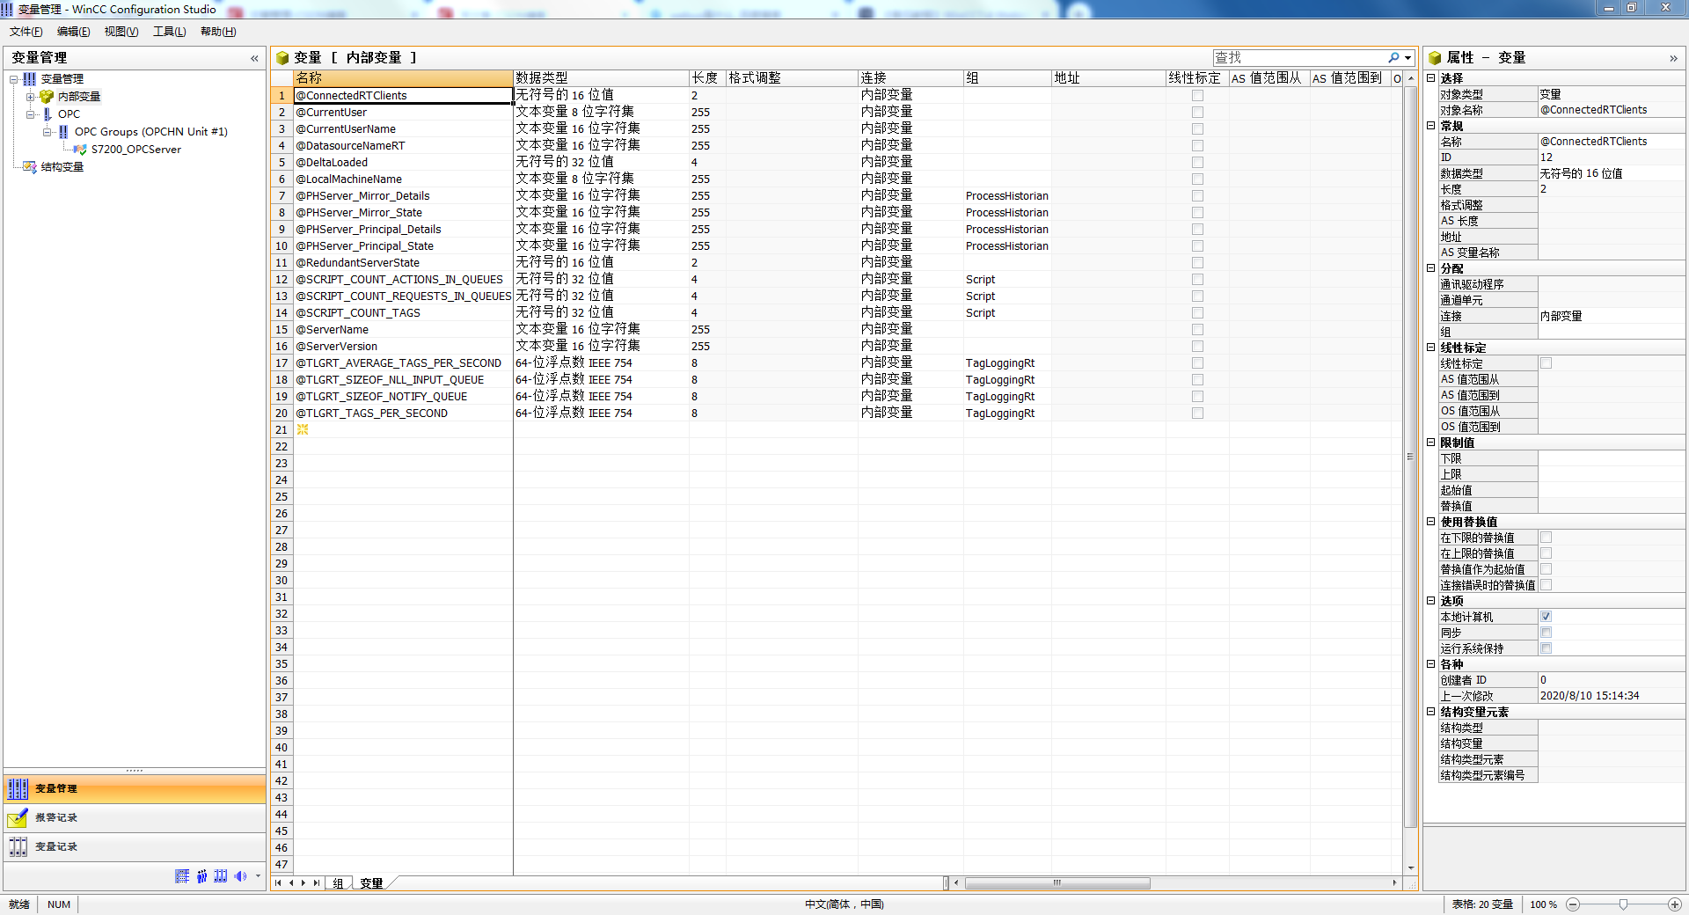Switch to the 组 sheet tab

[338, 883]
